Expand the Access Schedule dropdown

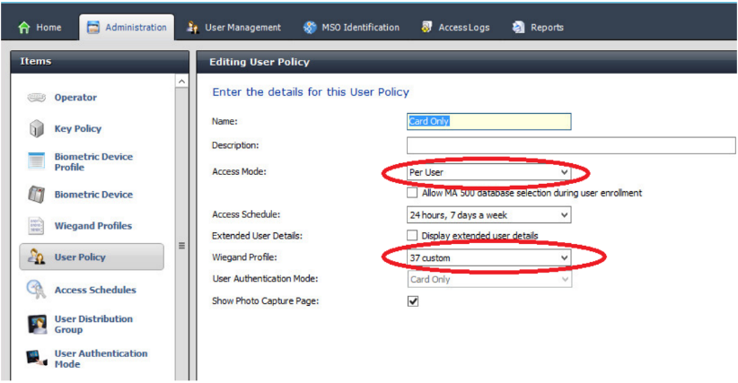pos(488,215)
